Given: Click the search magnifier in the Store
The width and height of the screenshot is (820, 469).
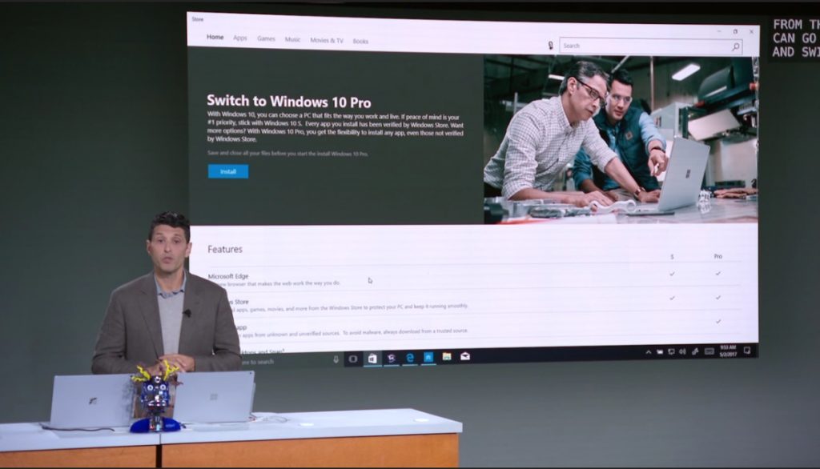Looking at the screenshot, I should click(x=735, y=46).
